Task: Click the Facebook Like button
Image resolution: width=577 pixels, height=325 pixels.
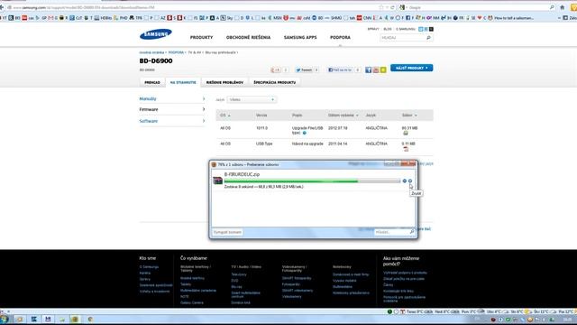Action: (x=340, y=70)
